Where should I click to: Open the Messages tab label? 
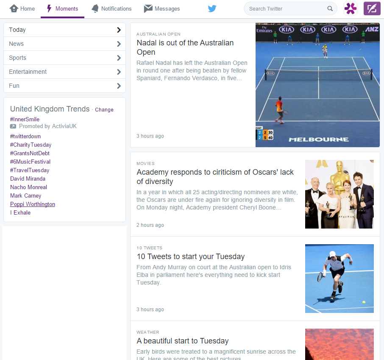167,8
